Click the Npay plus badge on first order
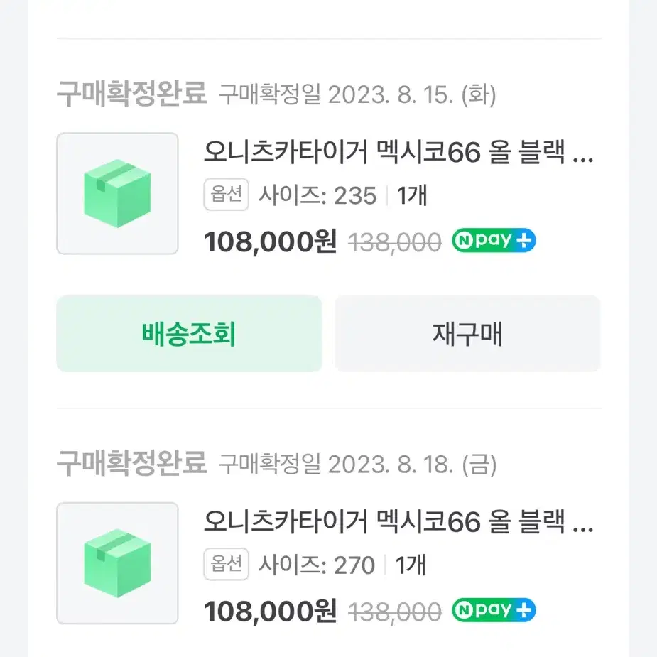 [494, 241]
